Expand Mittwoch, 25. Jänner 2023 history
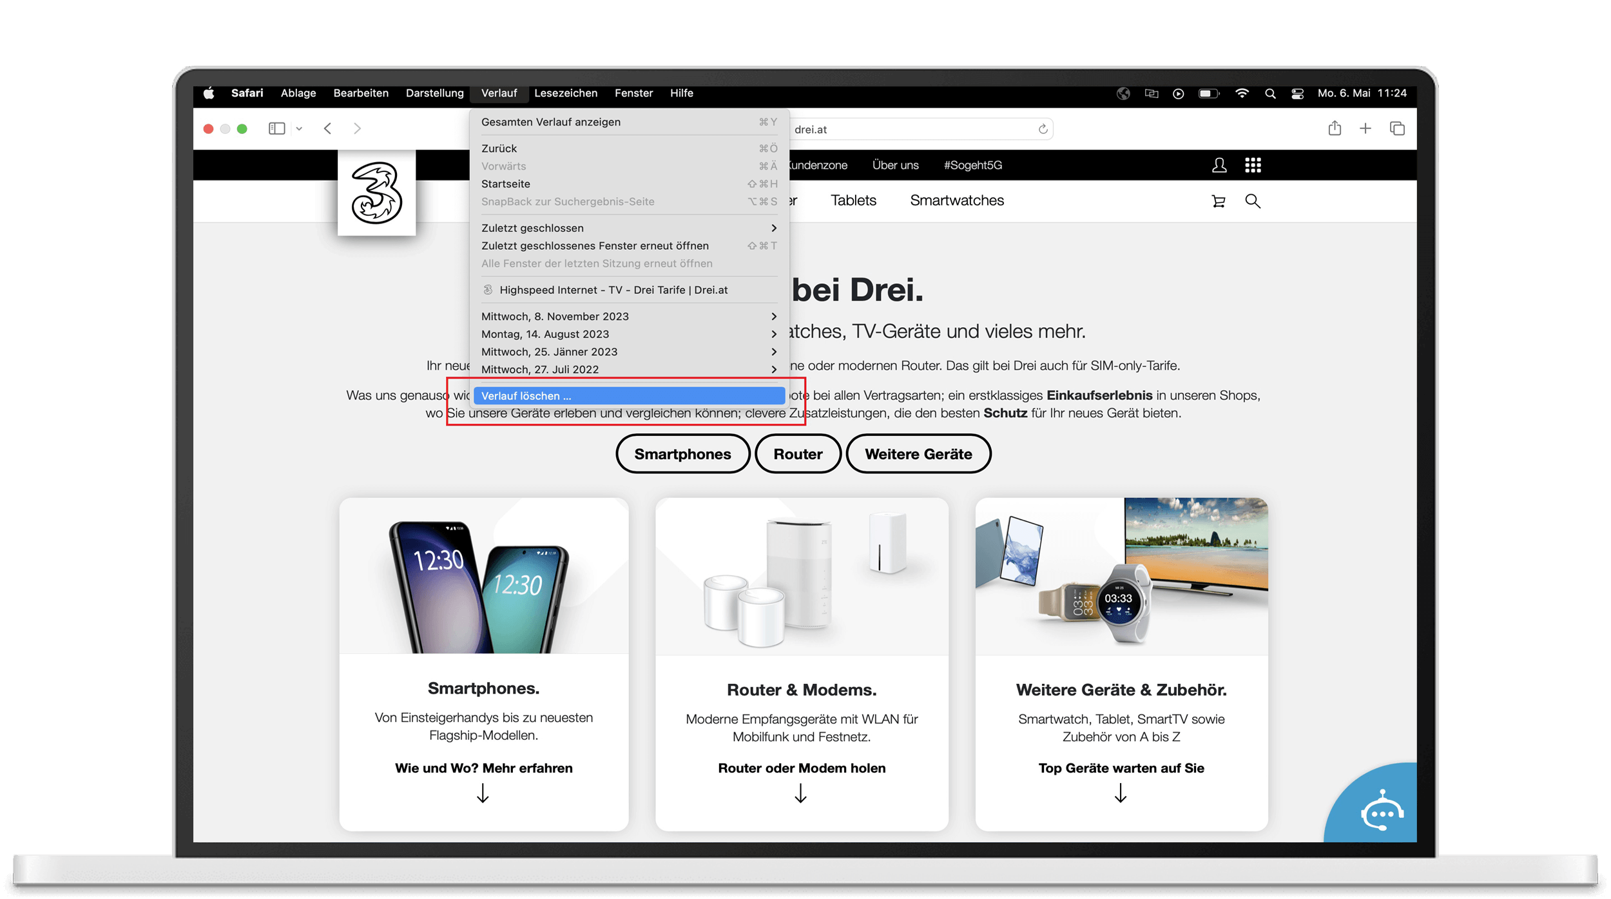Viewport: 1611px width, 899px height. 629,352
